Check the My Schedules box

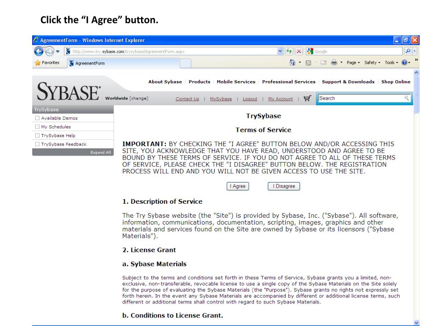37,126
